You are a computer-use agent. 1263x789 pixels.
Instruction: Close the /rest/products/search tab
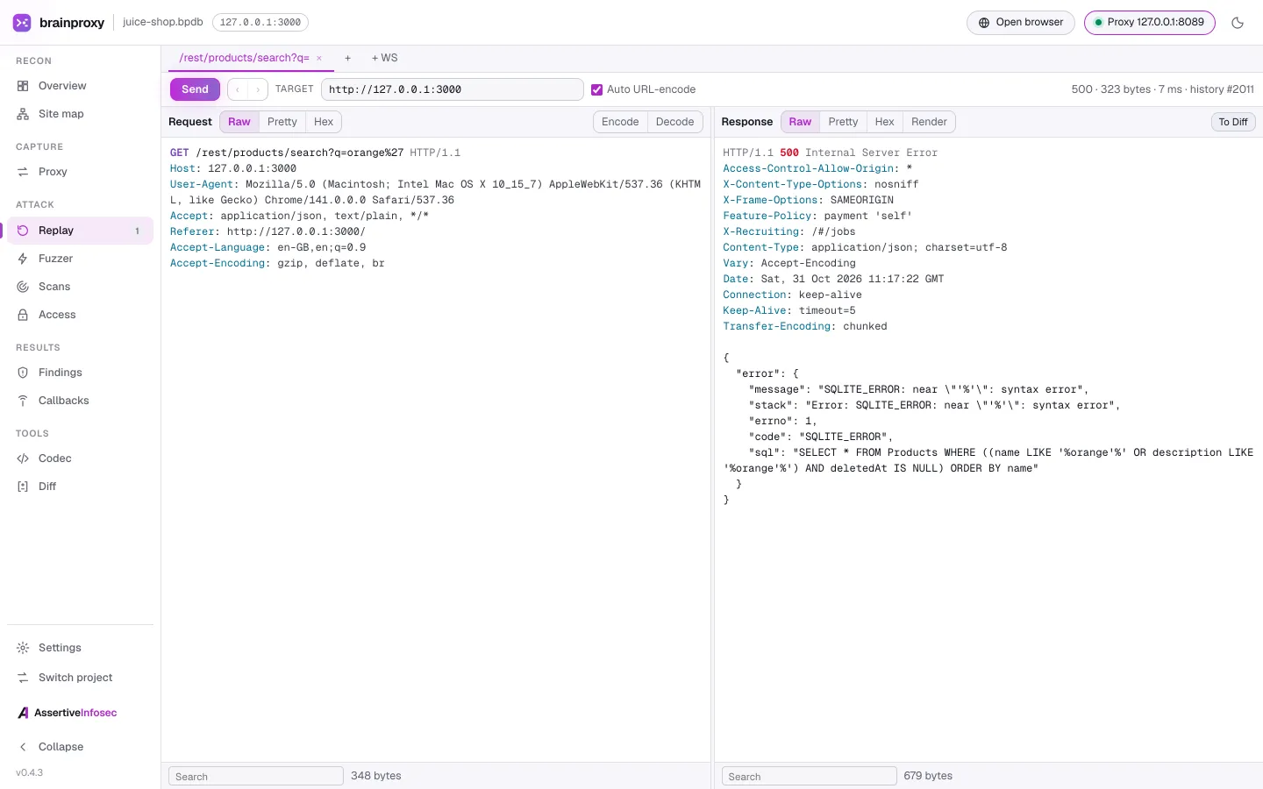pyautogui.click(x=319, y=59)
